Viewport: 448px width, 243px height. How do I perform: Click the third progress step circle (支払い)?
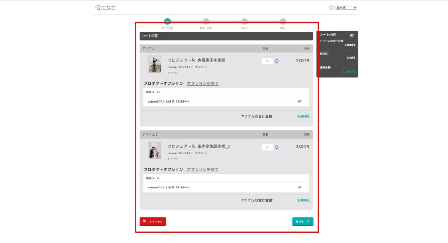[245, 21]
